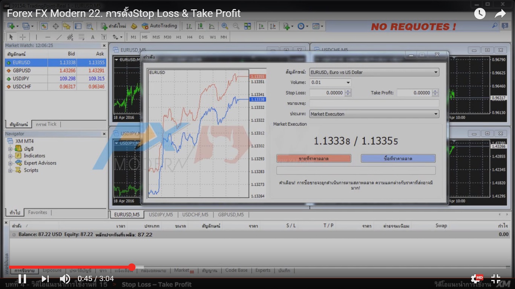Switch timeframe to M30
The width and height of the screenshot is (515, 289).
167,37
